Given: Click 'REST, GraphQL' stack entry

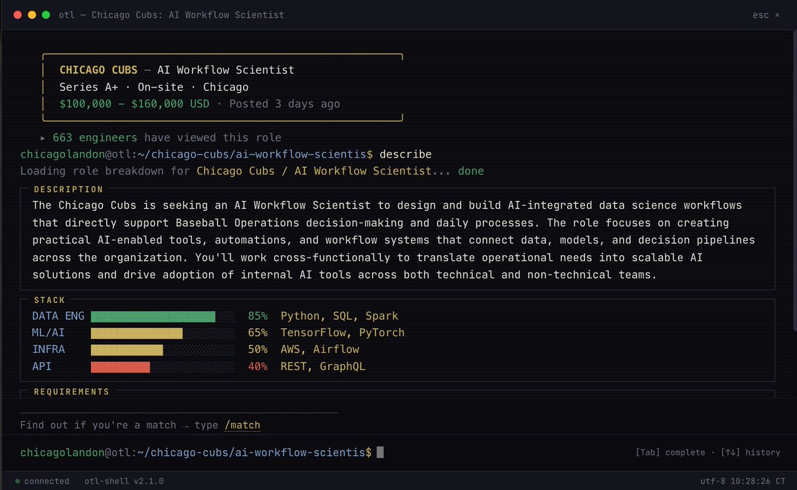Looking at the screenshot, I should pos(323,367).
